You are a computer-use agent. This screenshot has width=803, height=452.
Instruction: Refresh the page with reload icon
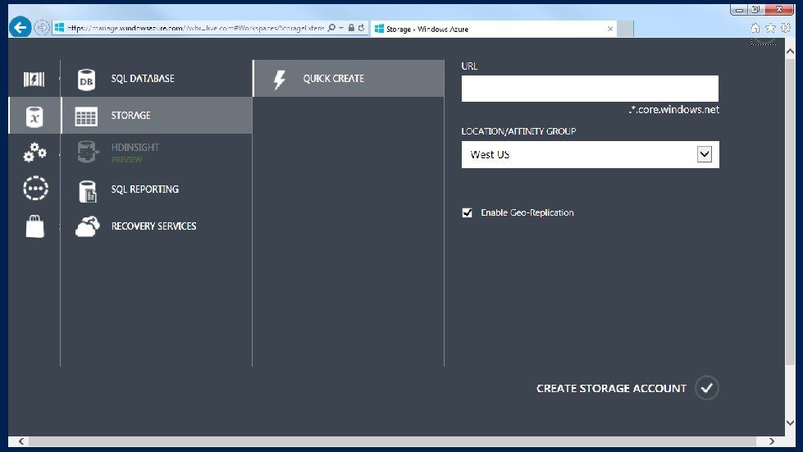pyautogui.click(x=361, y=28)
